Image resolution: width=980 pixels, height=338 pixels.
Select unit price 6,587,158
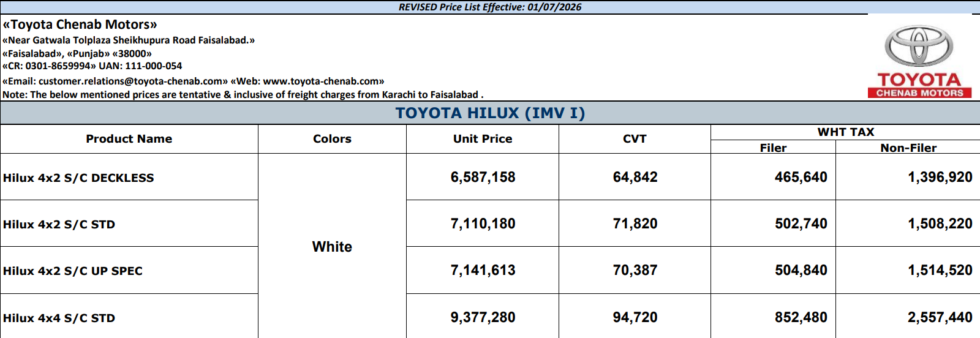point(483,178)
